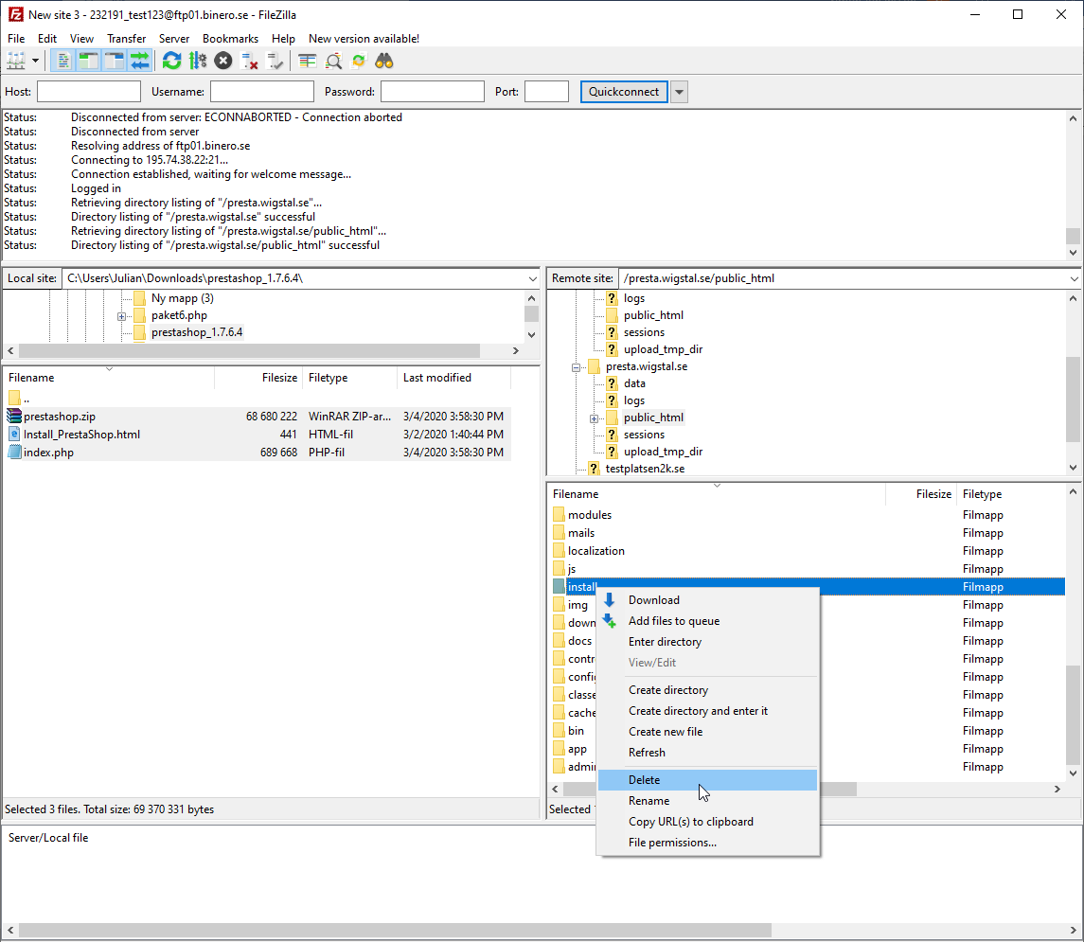Toggle processing of the transfer queue
This screenshot has width=1084, height=942.
click(198, 61)
